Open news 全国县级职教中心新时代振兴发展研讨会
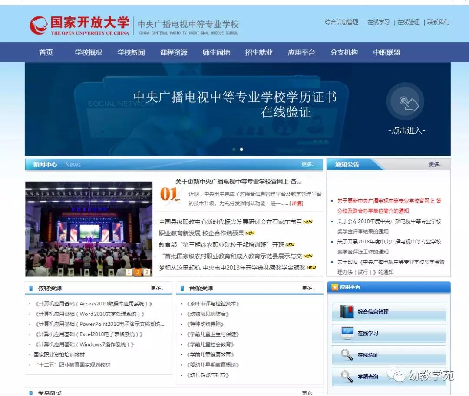Viewport: 469px width, 396px height. (x=230, y=222)
